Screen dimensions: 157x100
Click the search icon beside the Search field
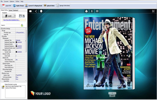coord(22,25)
